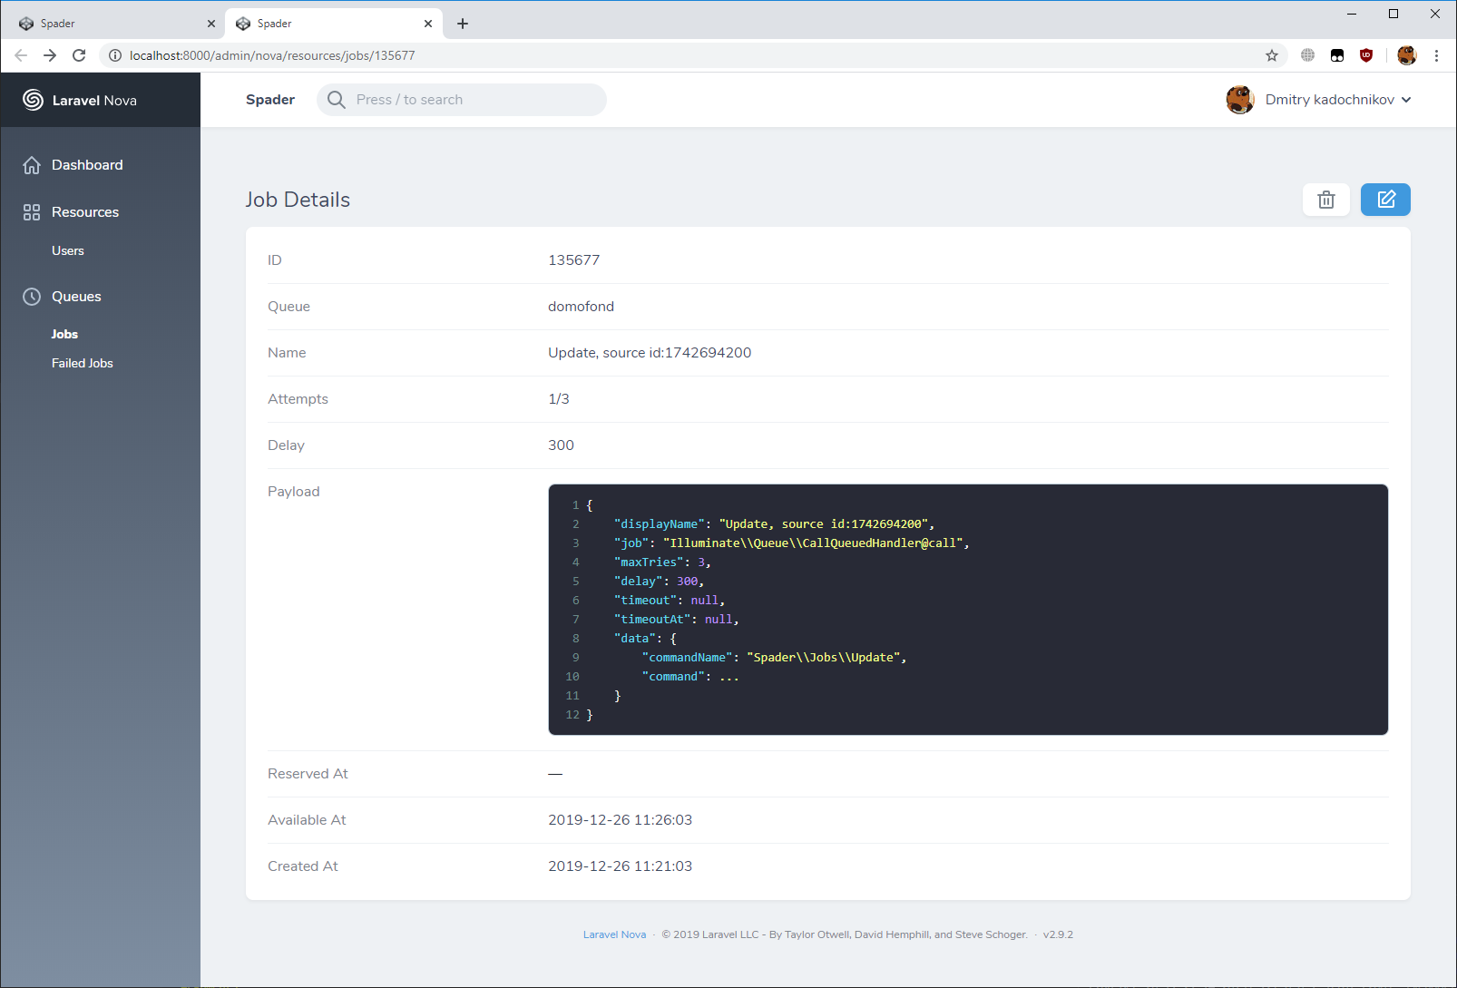Click the ID value 135677
This screenshot has height=988, width=1457.
click(573, 260)
